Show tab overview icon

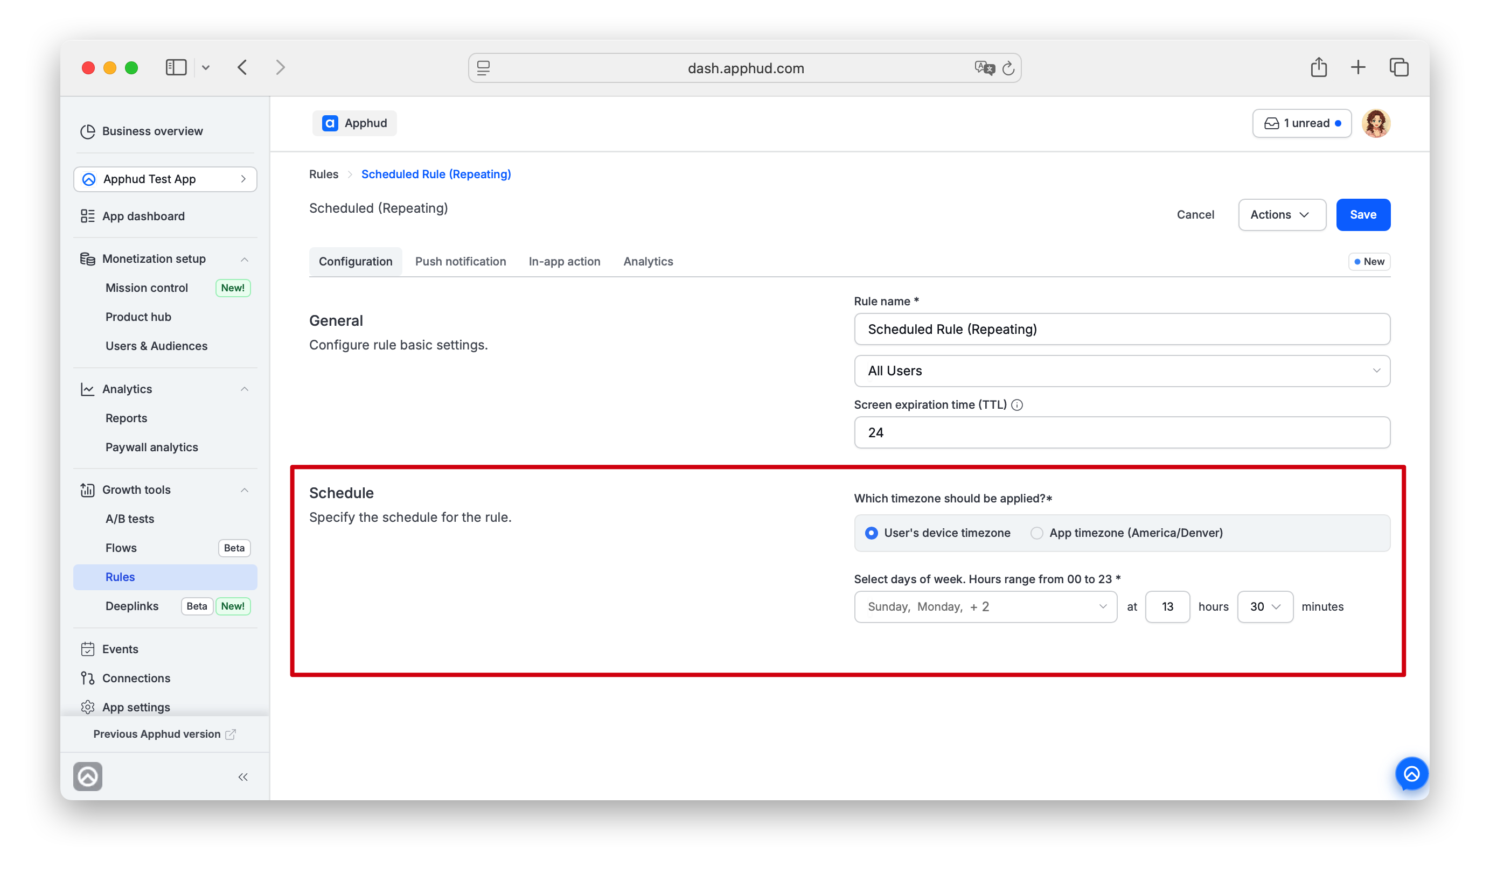coord(1398,67)
